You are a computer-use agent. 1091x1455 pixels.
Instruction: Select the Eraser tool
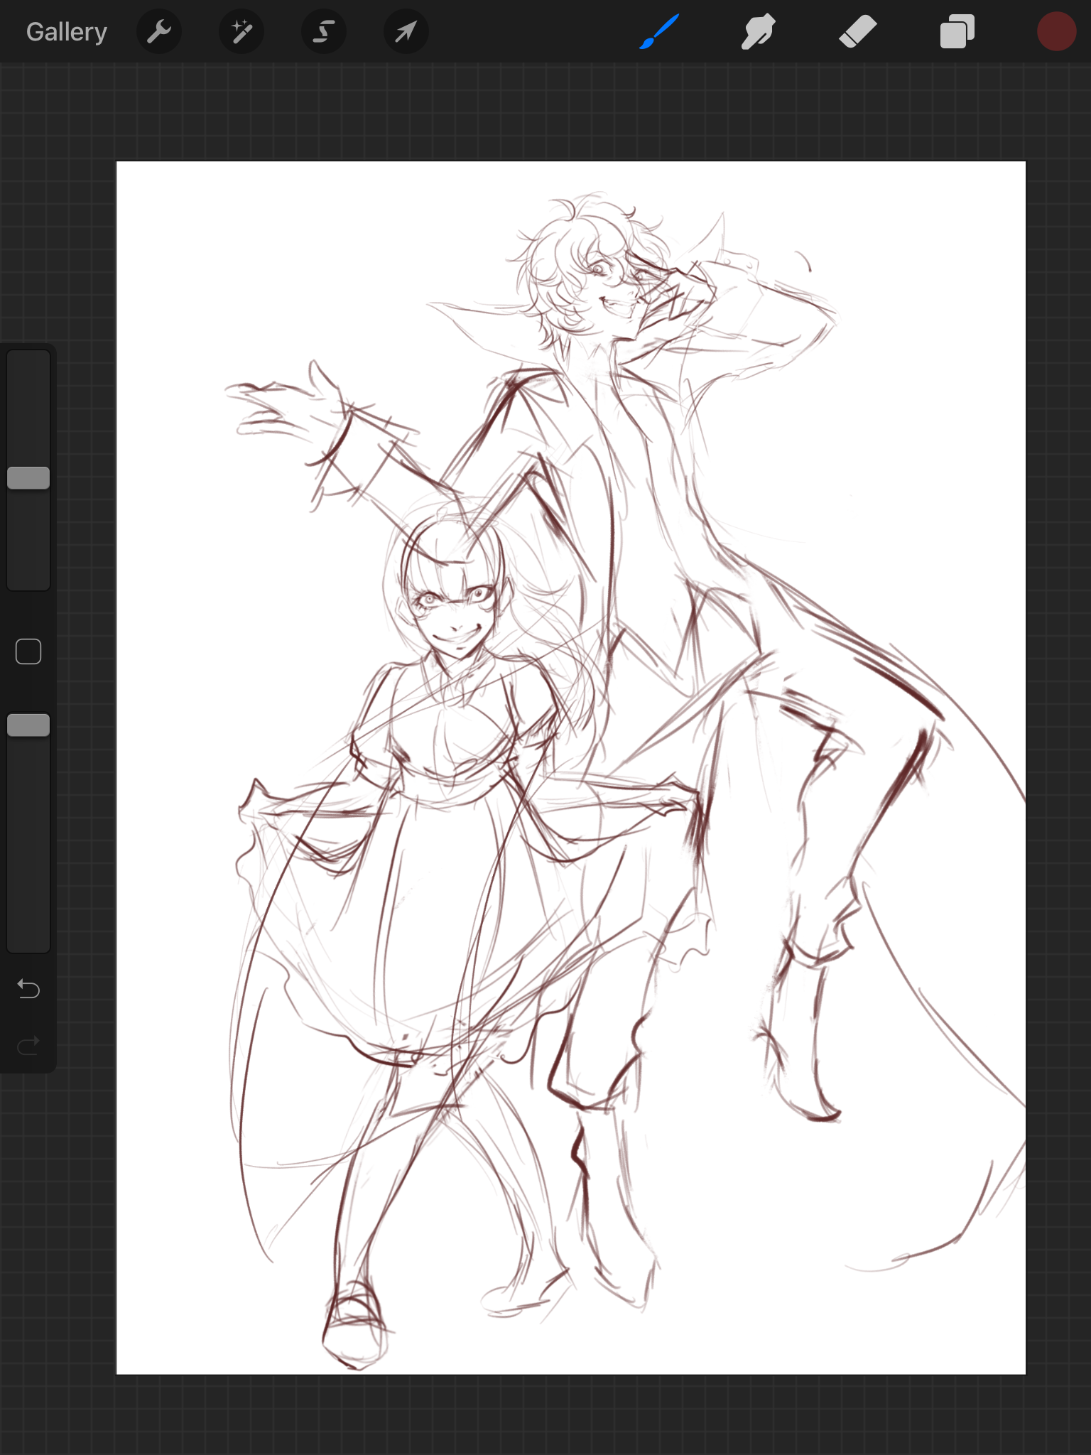click(857, 32)
